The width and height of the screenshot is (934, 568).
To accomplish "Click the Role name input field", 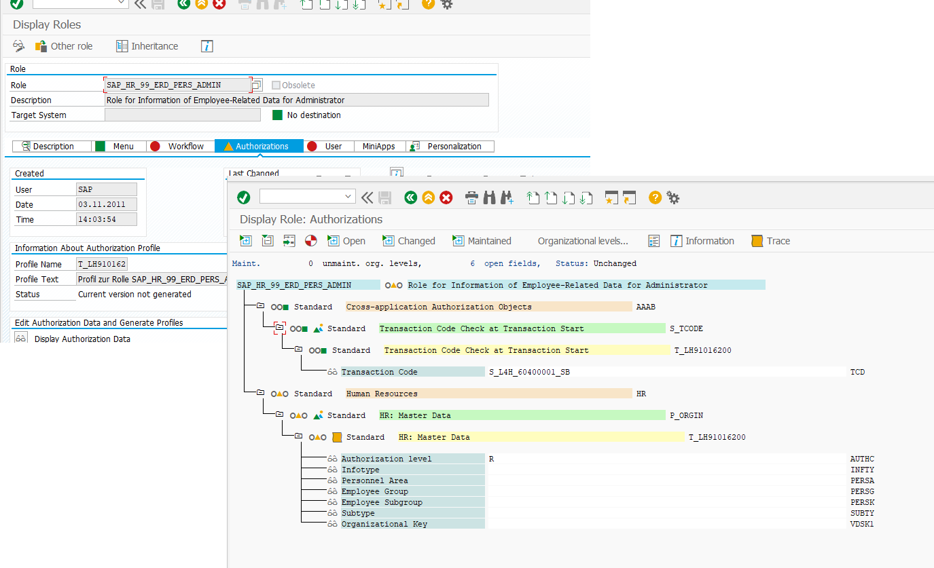I will (x=178, y=85).
